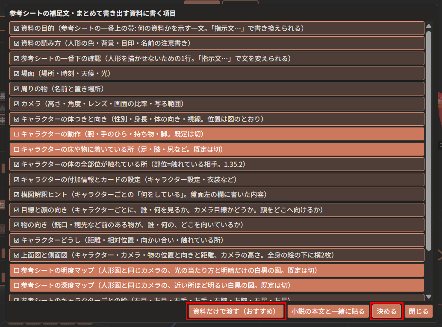Uncheck the 資料の目的 item
The width and height of the screenshot is (442, 327).
(x=217, y=29)
